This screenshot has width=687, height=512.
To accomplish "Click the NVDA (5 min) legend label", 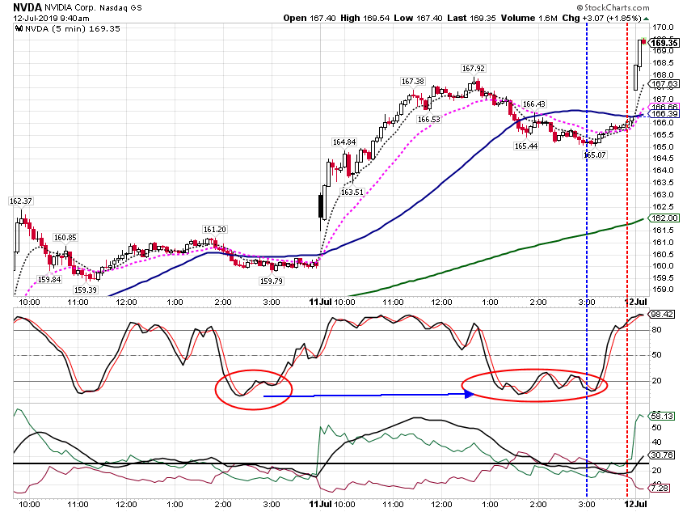I will tap(72, 29).
